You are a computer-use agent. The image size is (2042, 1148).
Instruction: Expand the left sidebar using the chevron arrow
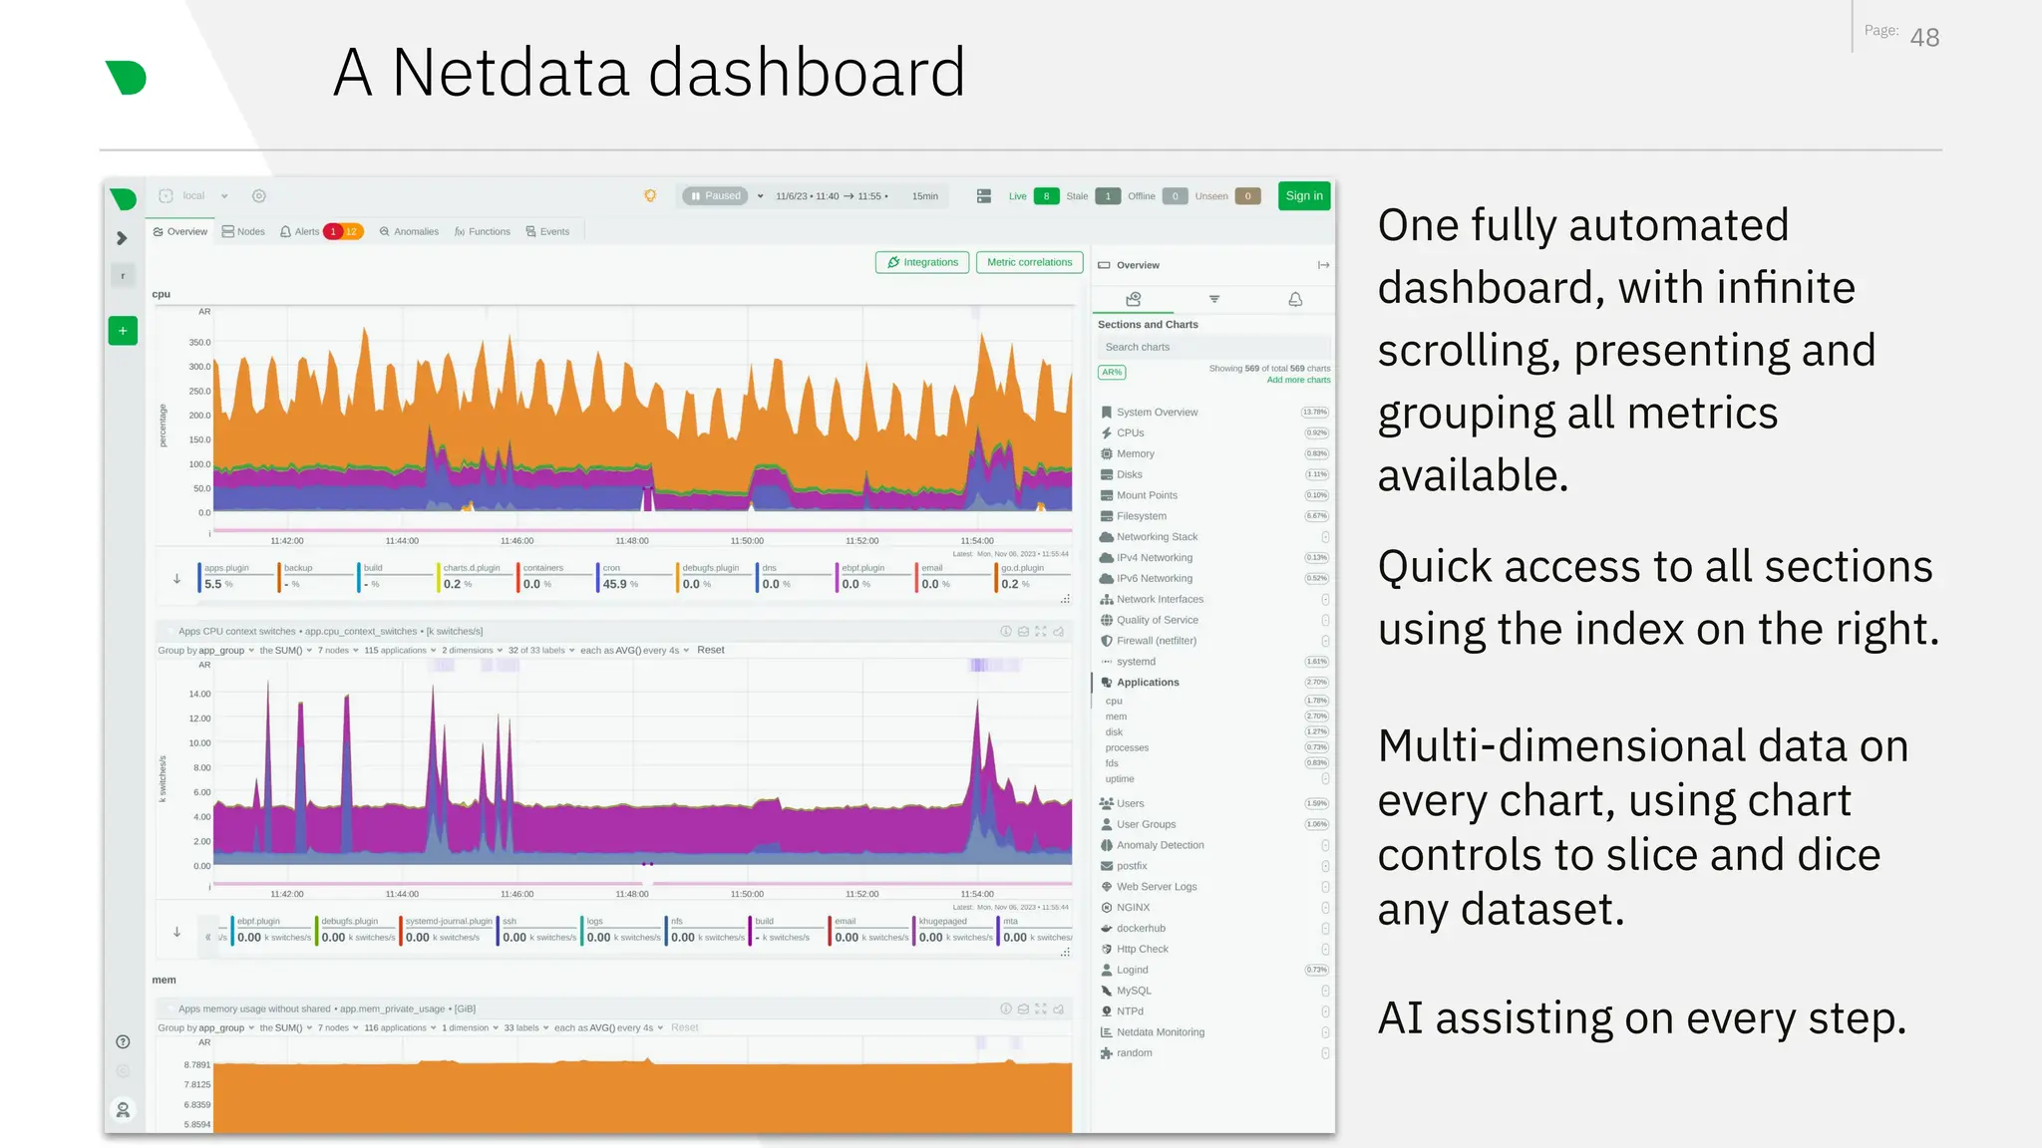(122, 238)
